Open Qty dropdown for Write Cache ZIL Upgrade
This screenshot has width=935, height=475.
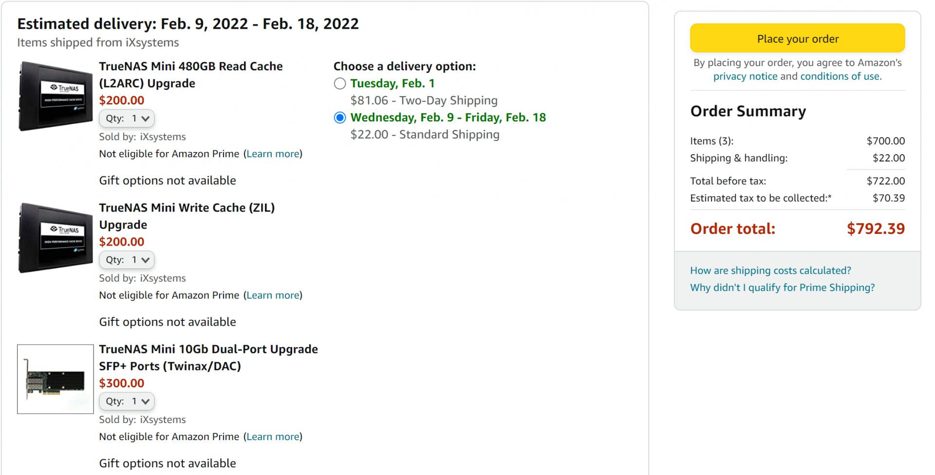tap(127, 260)
